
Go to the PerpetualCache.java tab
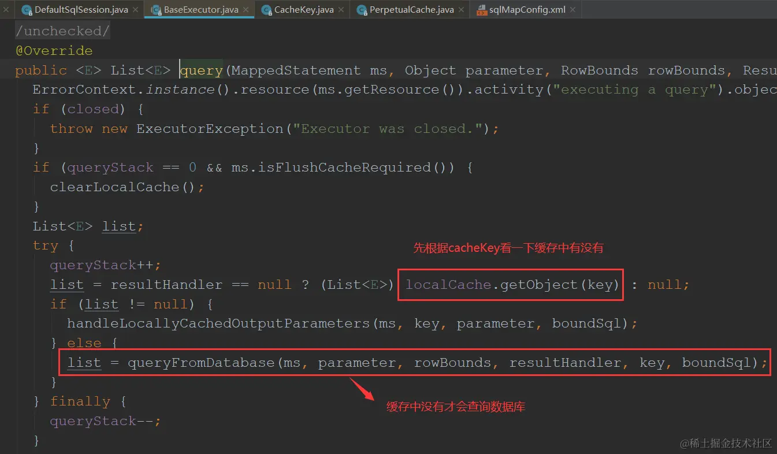[x=410, y=10]
